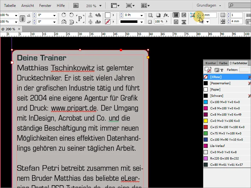Click the Select content icon
This screenshot has height=188, width=251.
pyautogui.click(x=90, y=22)
